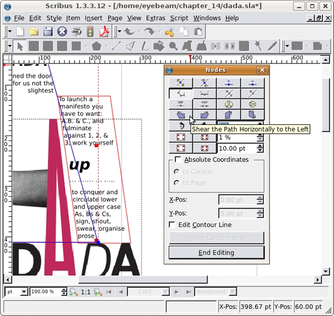Click the vertical canvas scrollbar
Viewport: 334px width, 316px height.
pyautogui.click(x=326, y=105)
